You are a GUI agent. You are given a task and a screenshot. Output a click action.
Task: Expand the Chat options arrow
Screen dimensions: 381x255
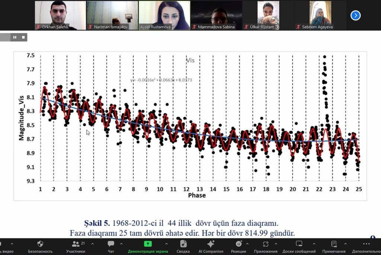pos(122,244)
